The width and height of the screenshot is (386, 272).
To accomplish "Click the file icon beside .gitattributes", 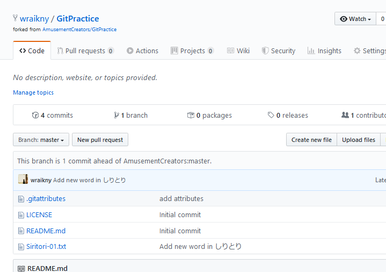I will [21, 199].
